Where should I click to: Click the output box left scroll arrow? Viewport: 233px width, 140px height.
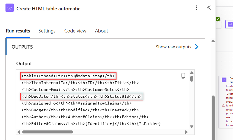point(19,132)
